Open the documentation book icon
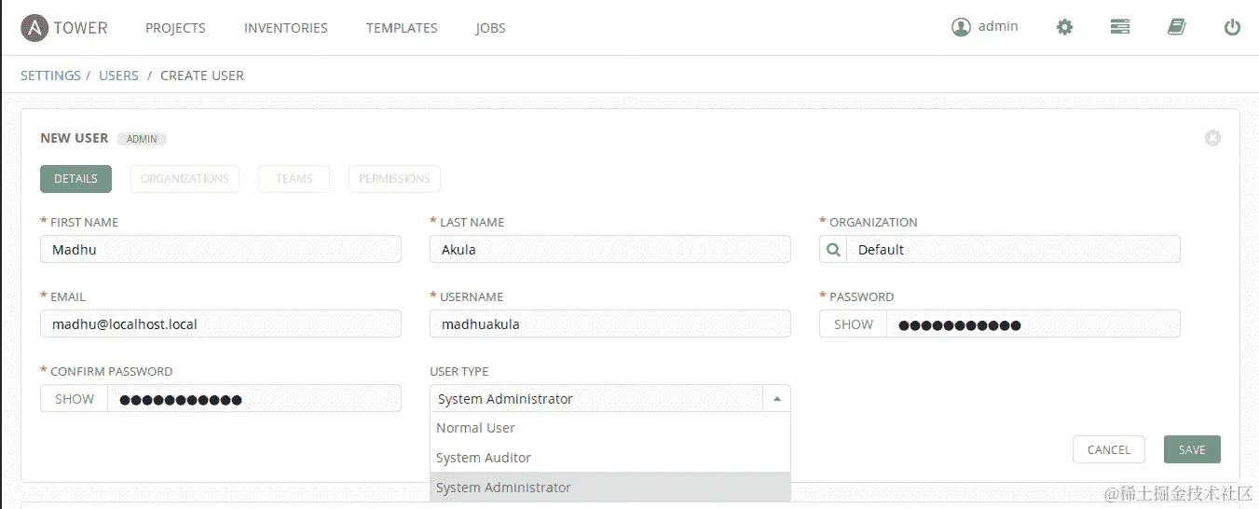The image size is (1259, 509). point(1176,27)
